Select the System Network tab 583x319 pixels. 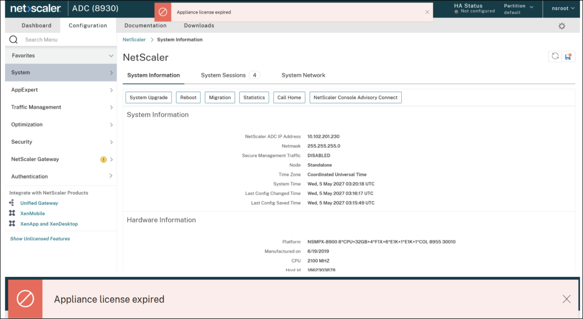pyautogui.click(x=303, y=75)
